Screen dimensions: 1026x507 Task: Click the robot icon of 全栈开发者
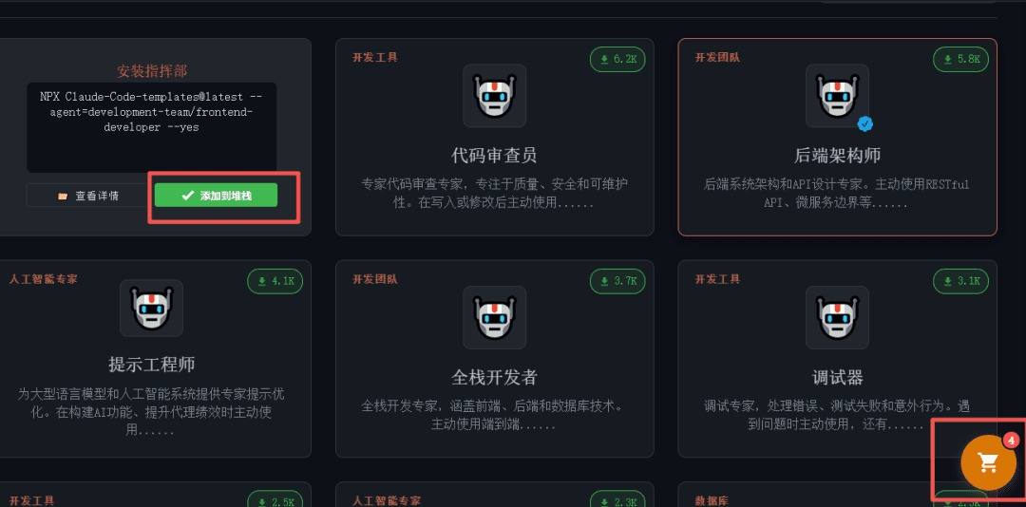494,317
